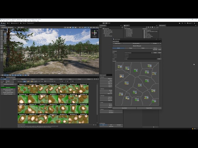The width and height of the screenshot is (198, 148).
Task: Click the New World button
Action: pyautogui.click(x=124, y=108)
